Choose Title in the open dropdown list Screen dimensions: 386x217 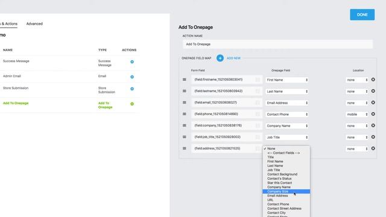(286, 157)
